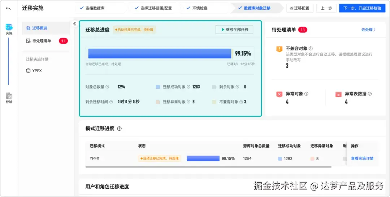Viewport: 390px width, 197px height.
Task: Click the blue 迁移成功对象 legend swatch
Action: [158, 87]
